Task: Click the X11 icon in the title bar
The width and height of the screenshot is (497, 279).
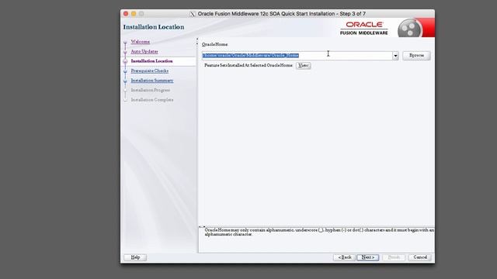Action: pos(193,14)
